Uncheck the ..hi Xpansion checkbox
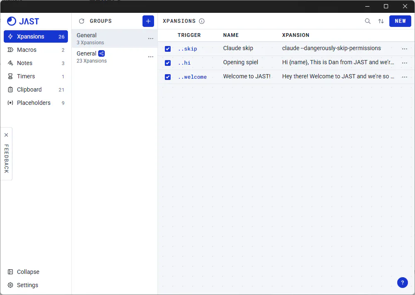 (168, 63)
